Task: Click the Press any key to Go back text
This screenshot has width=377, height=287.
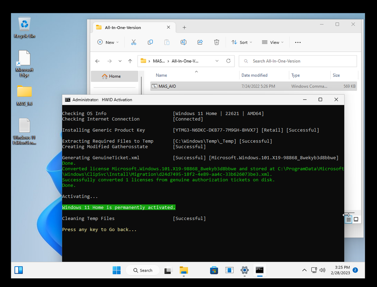Action: pyautogui.click(x=99, y=229)
